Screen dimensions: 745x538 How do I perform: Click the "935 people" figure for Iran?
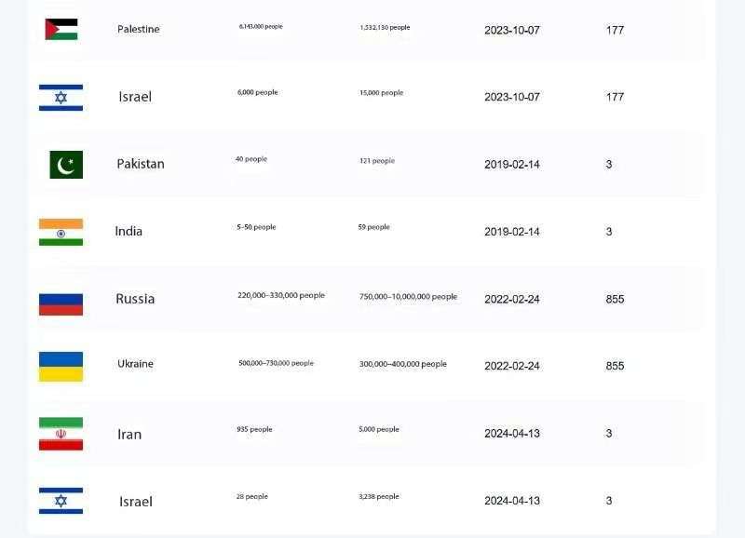(x=254, y=429)
